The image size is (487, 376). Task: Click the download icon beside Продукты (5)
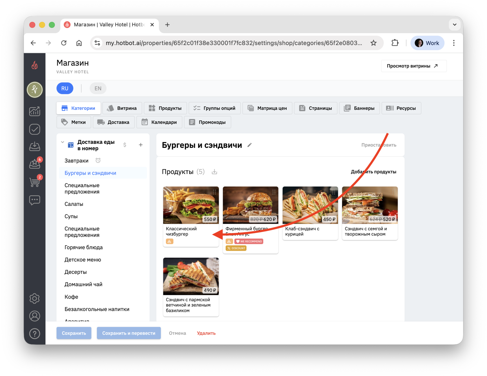click(x=215, y=172)
